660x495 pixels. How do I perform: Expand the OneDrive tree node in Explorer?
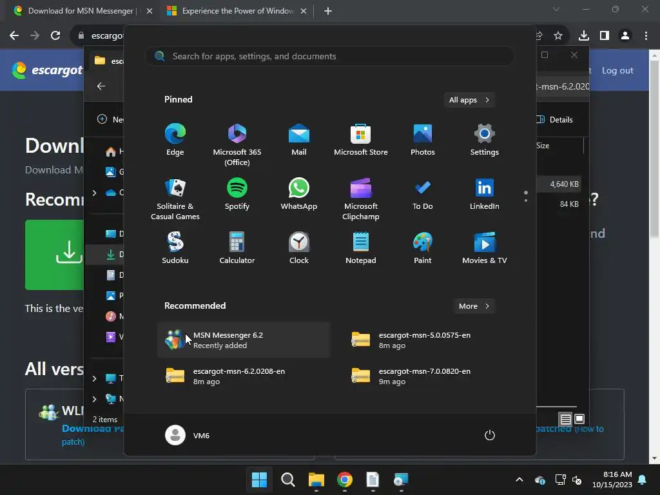coord(94,193)
